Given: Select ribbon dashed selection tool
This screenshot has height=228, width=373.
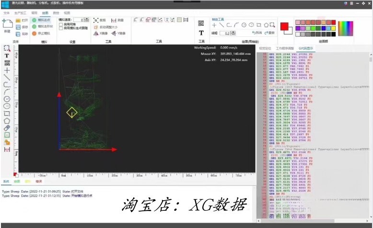Looking at the screenshot, I should pos(272,25).
